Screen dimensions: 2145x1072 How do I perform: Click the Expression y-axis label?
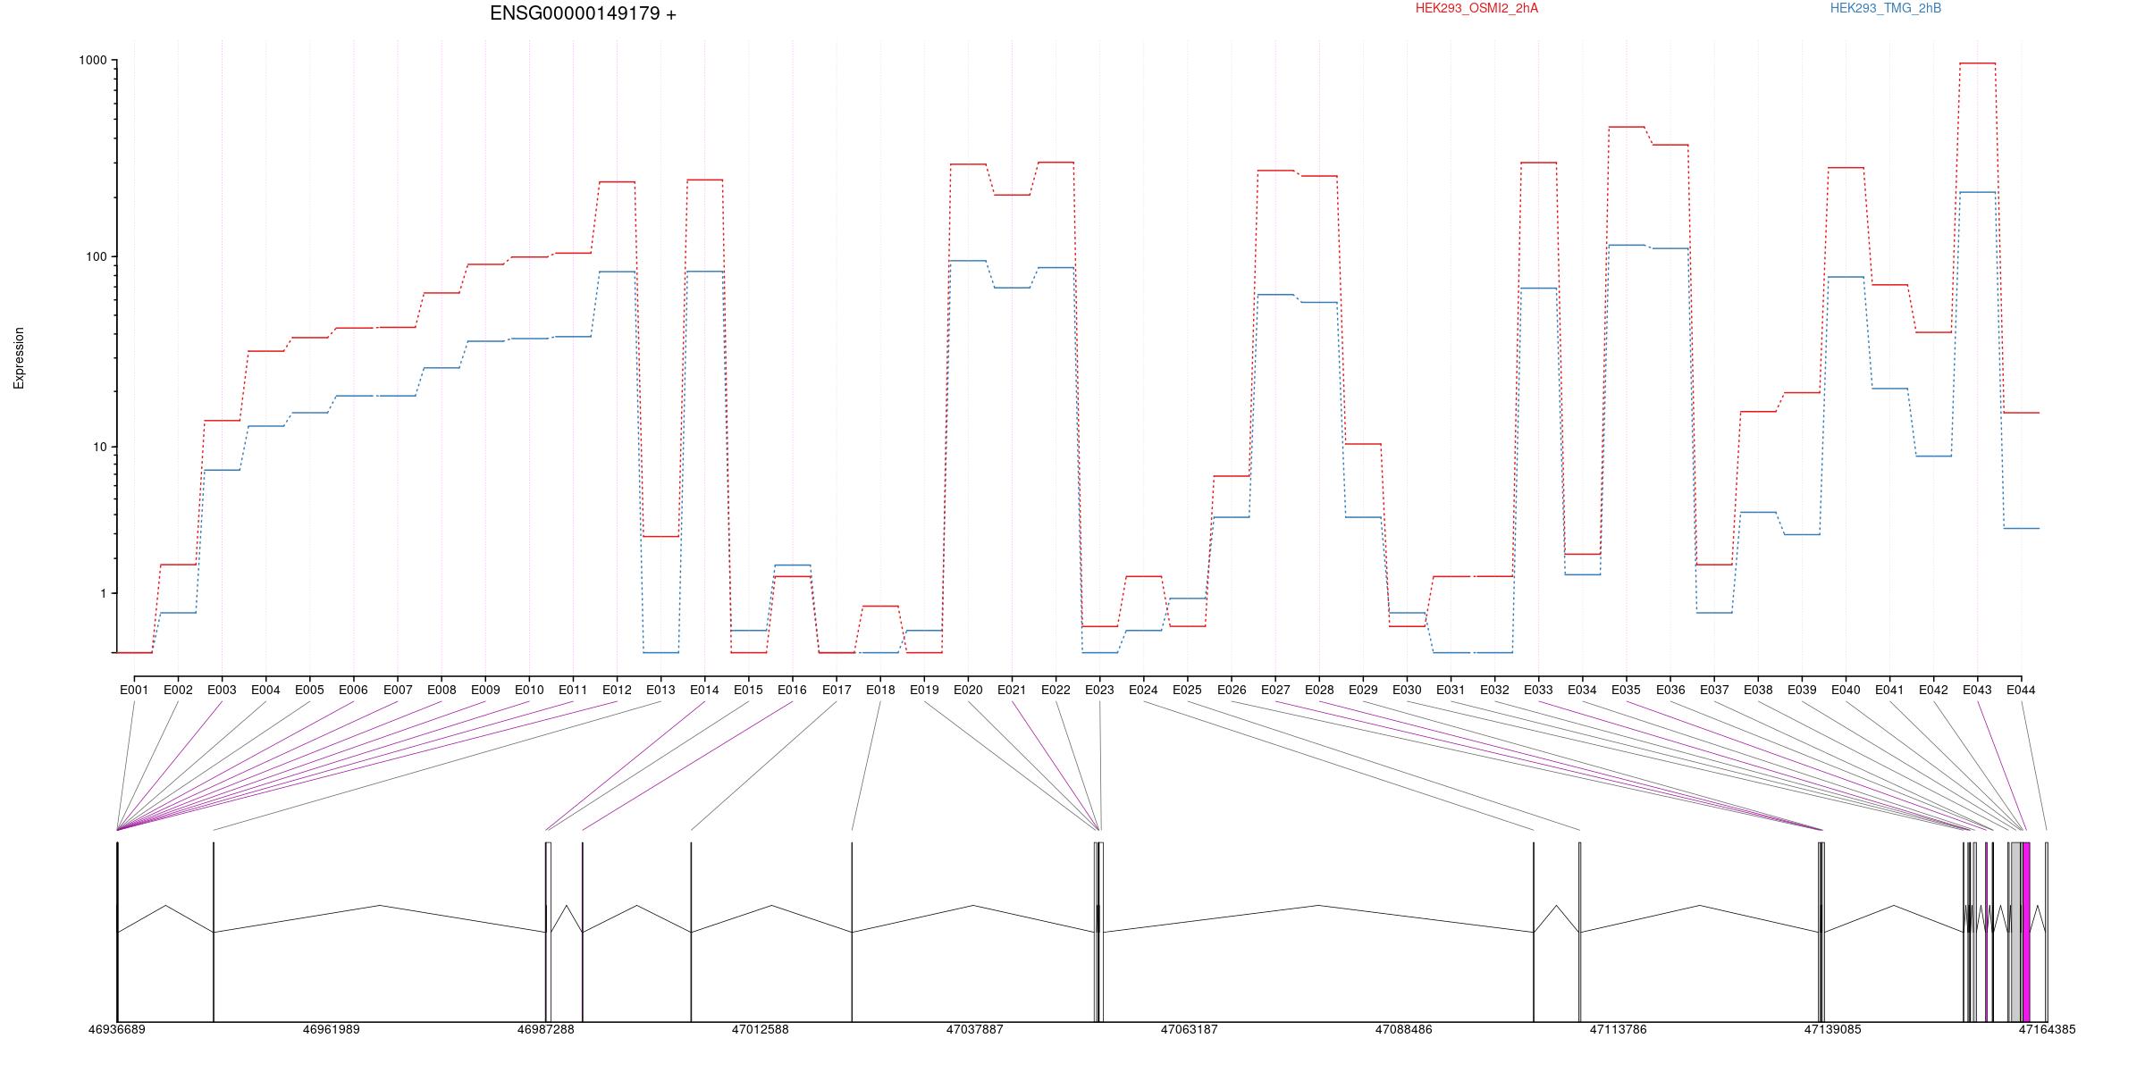point(19,358)
